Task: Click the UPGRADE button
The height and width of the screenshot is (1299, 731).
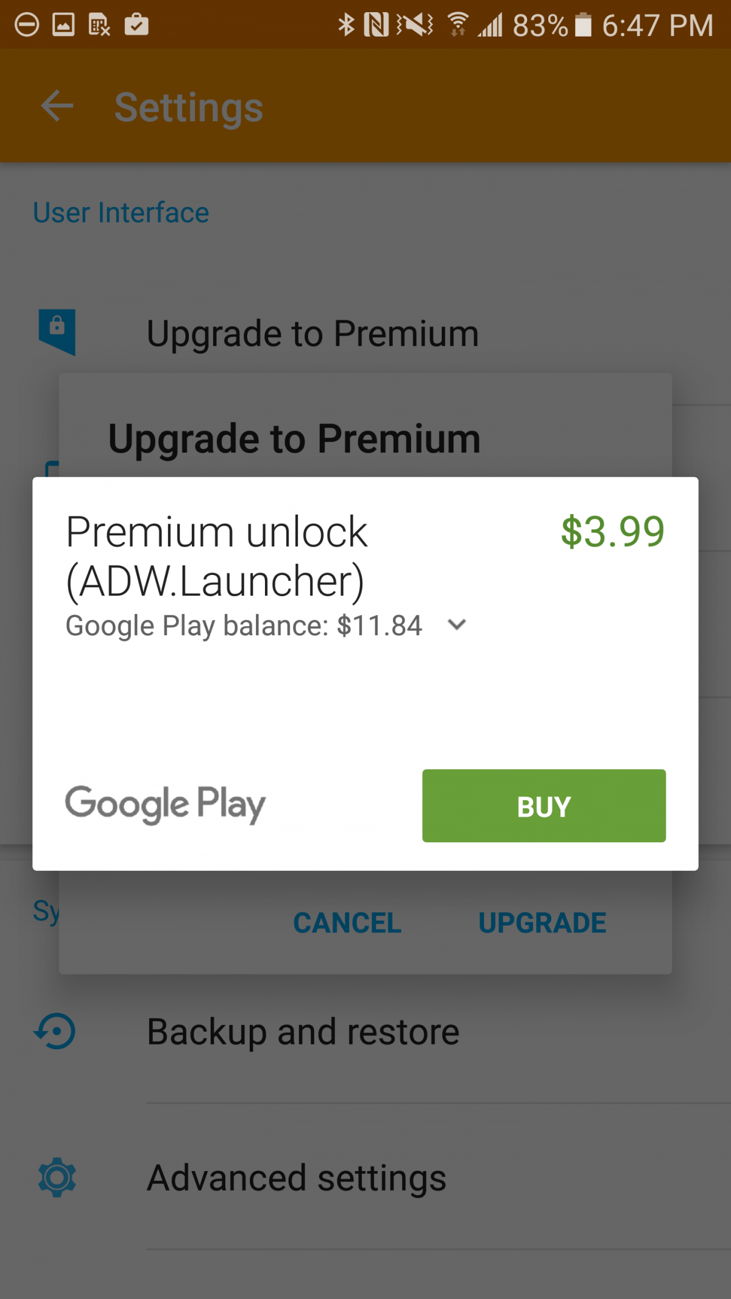Action: (x=542, y=923)
